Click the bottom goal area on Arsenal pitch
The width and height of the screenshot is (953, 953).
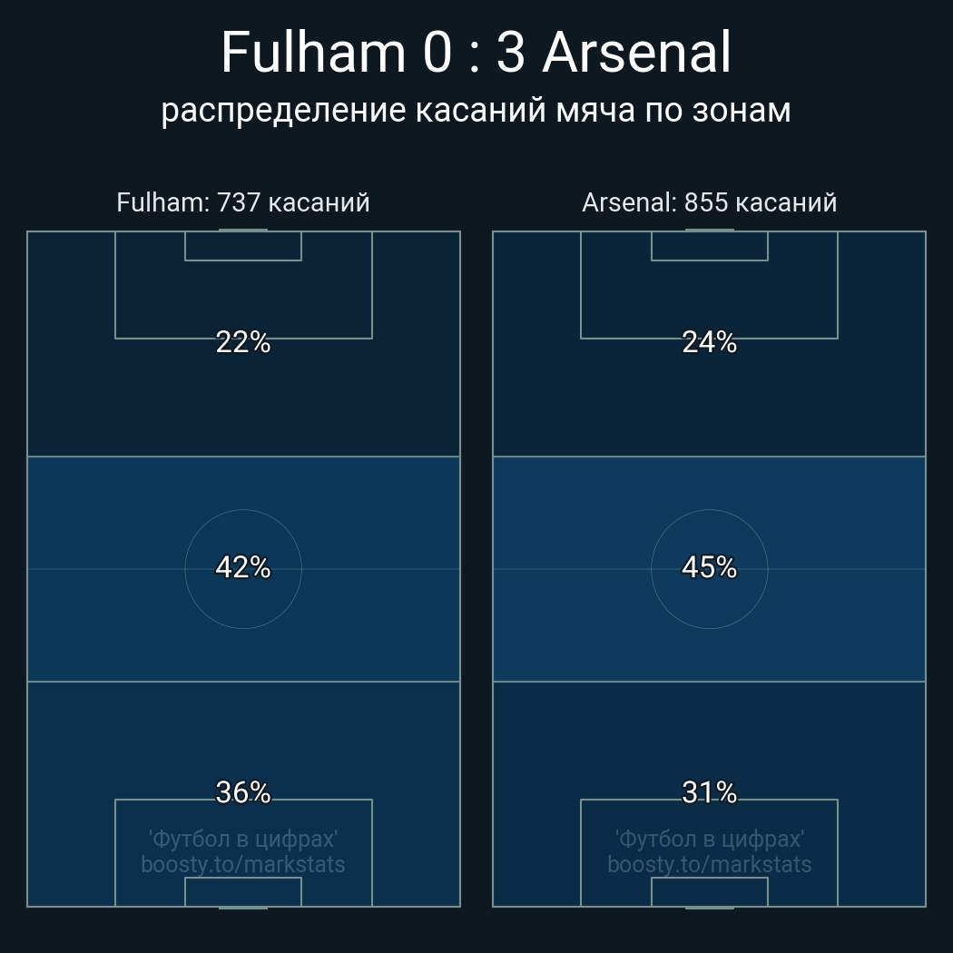point(709,891)
